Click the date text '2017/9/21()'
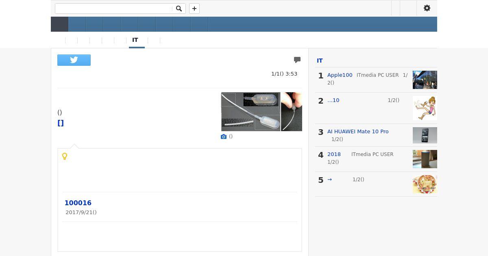488x256 pixels. (x=81, y=213)
